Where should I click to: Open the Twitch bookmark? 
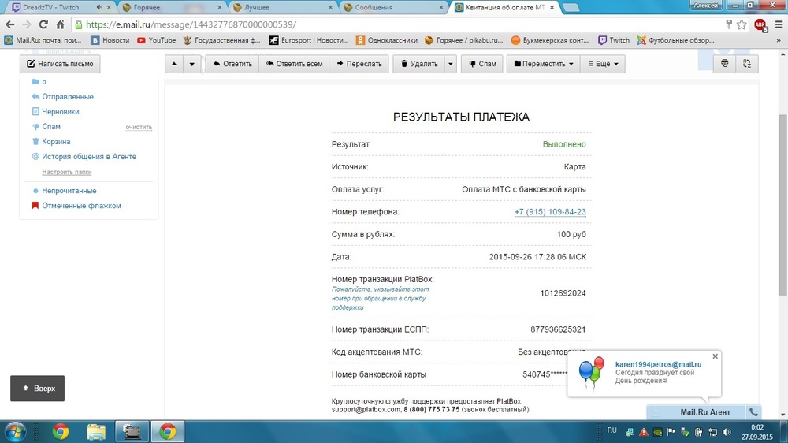point(614,40)
